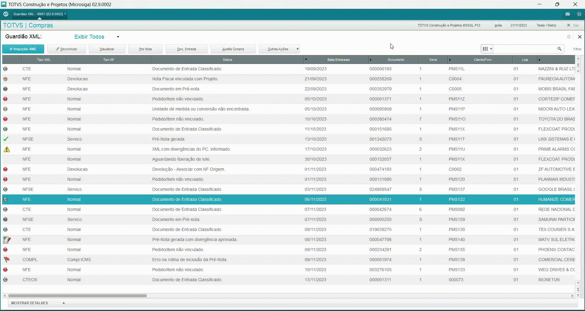
Task: Click warning triangle icon of document 000032623
Action: pos(6,149)
